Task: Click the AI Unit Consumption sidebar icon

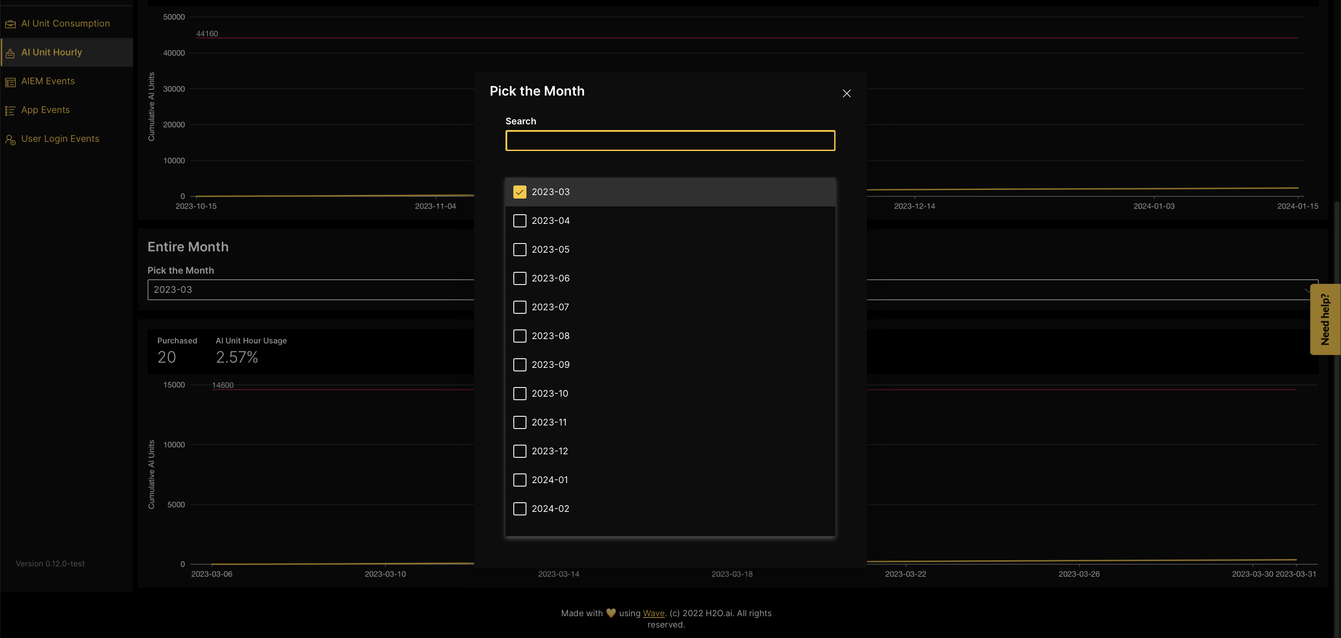Action: tap(10, 24)
